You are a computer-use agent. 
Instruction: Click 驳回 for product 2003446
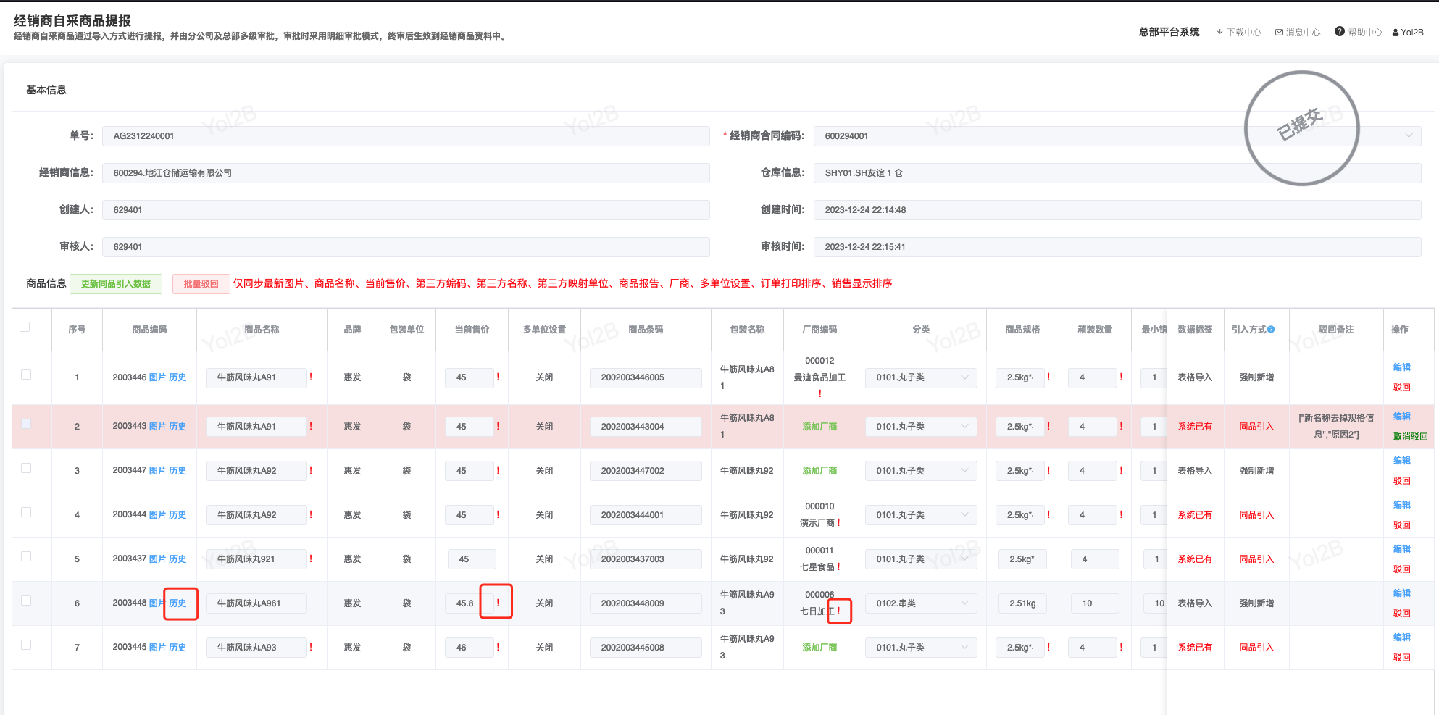pyautogui.click(x=1402, y=388)
